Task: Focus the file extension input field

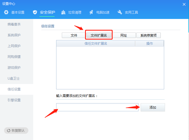Action: [x=97, y=107]
